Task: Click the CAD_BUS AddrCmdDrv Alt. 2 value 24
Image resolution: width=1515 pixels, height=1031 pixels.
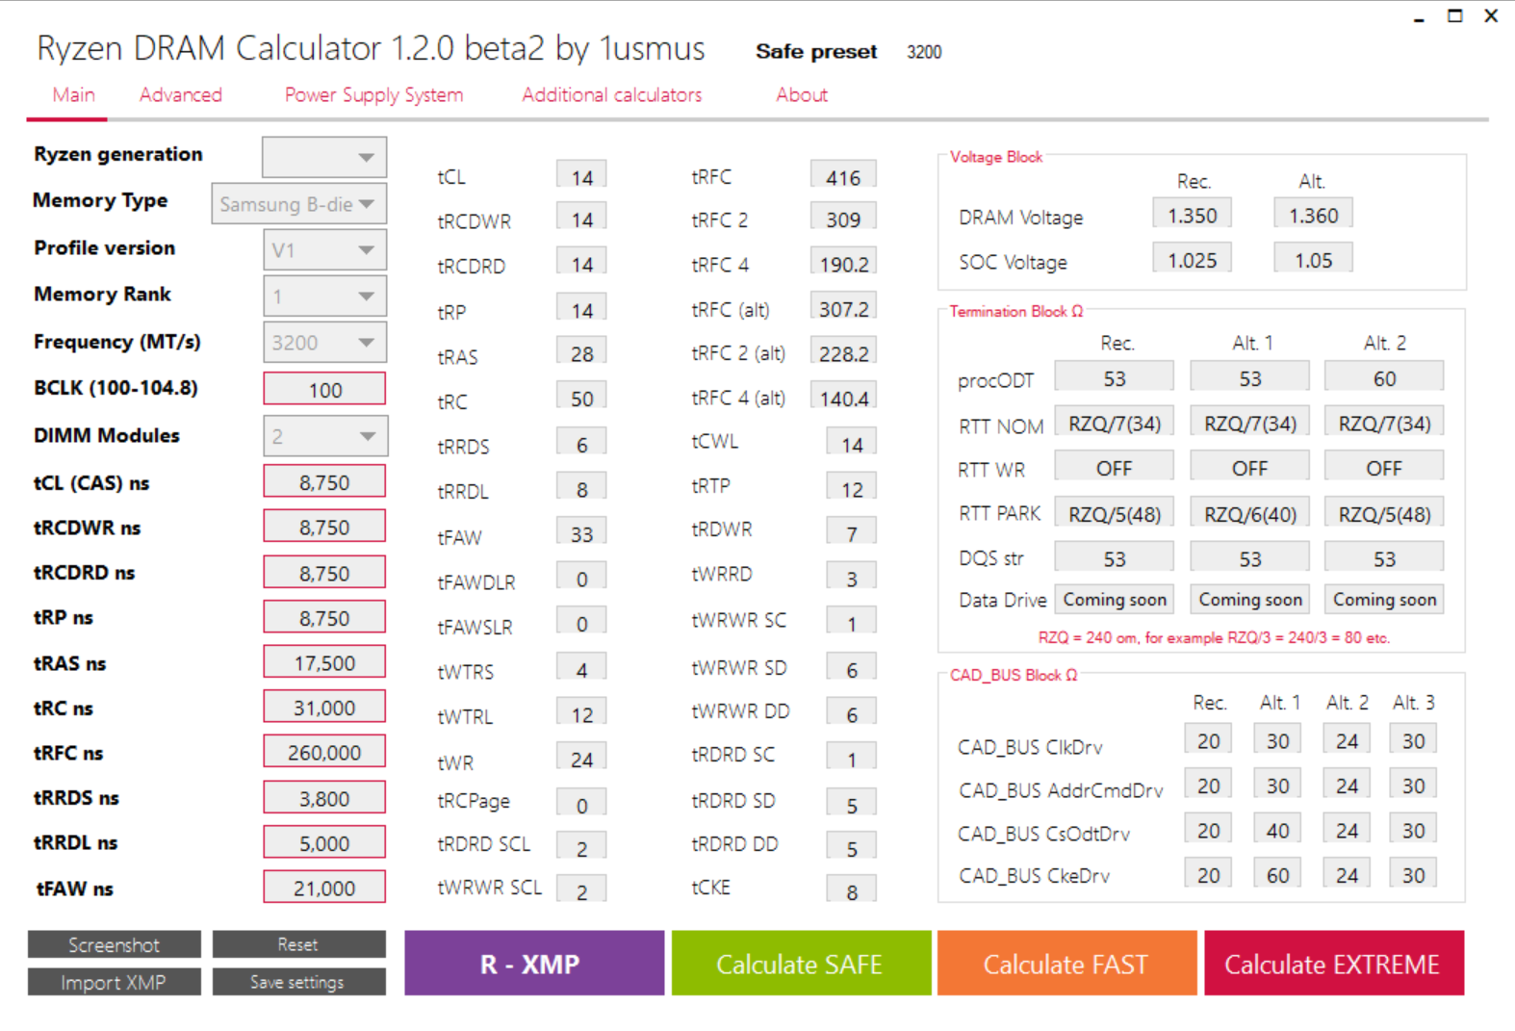Action: pos(1347,785)
